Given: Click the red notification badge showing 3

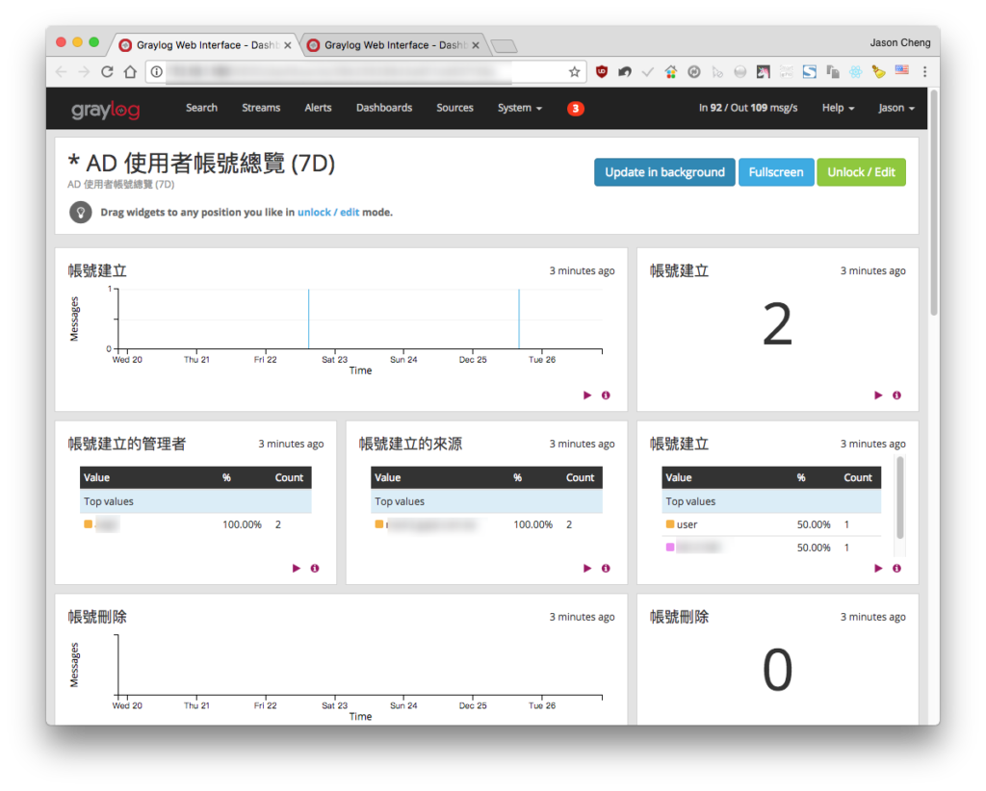Looking at the screenshot, I should [576, 108].
